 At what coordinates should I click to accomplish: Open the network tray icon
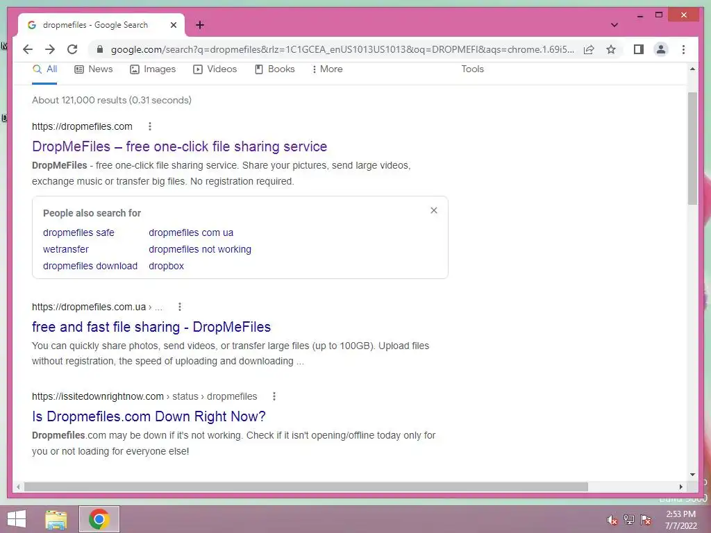pyautogui.click(x=629, y=520)
